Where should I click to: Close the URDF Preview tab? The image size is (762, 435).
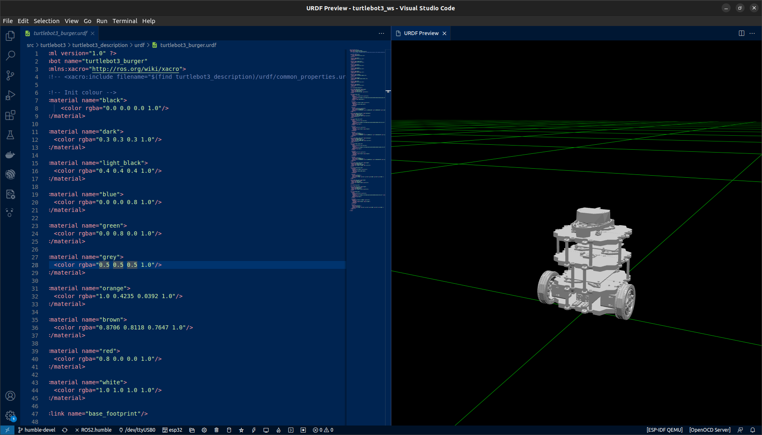(x=444, y=33)
